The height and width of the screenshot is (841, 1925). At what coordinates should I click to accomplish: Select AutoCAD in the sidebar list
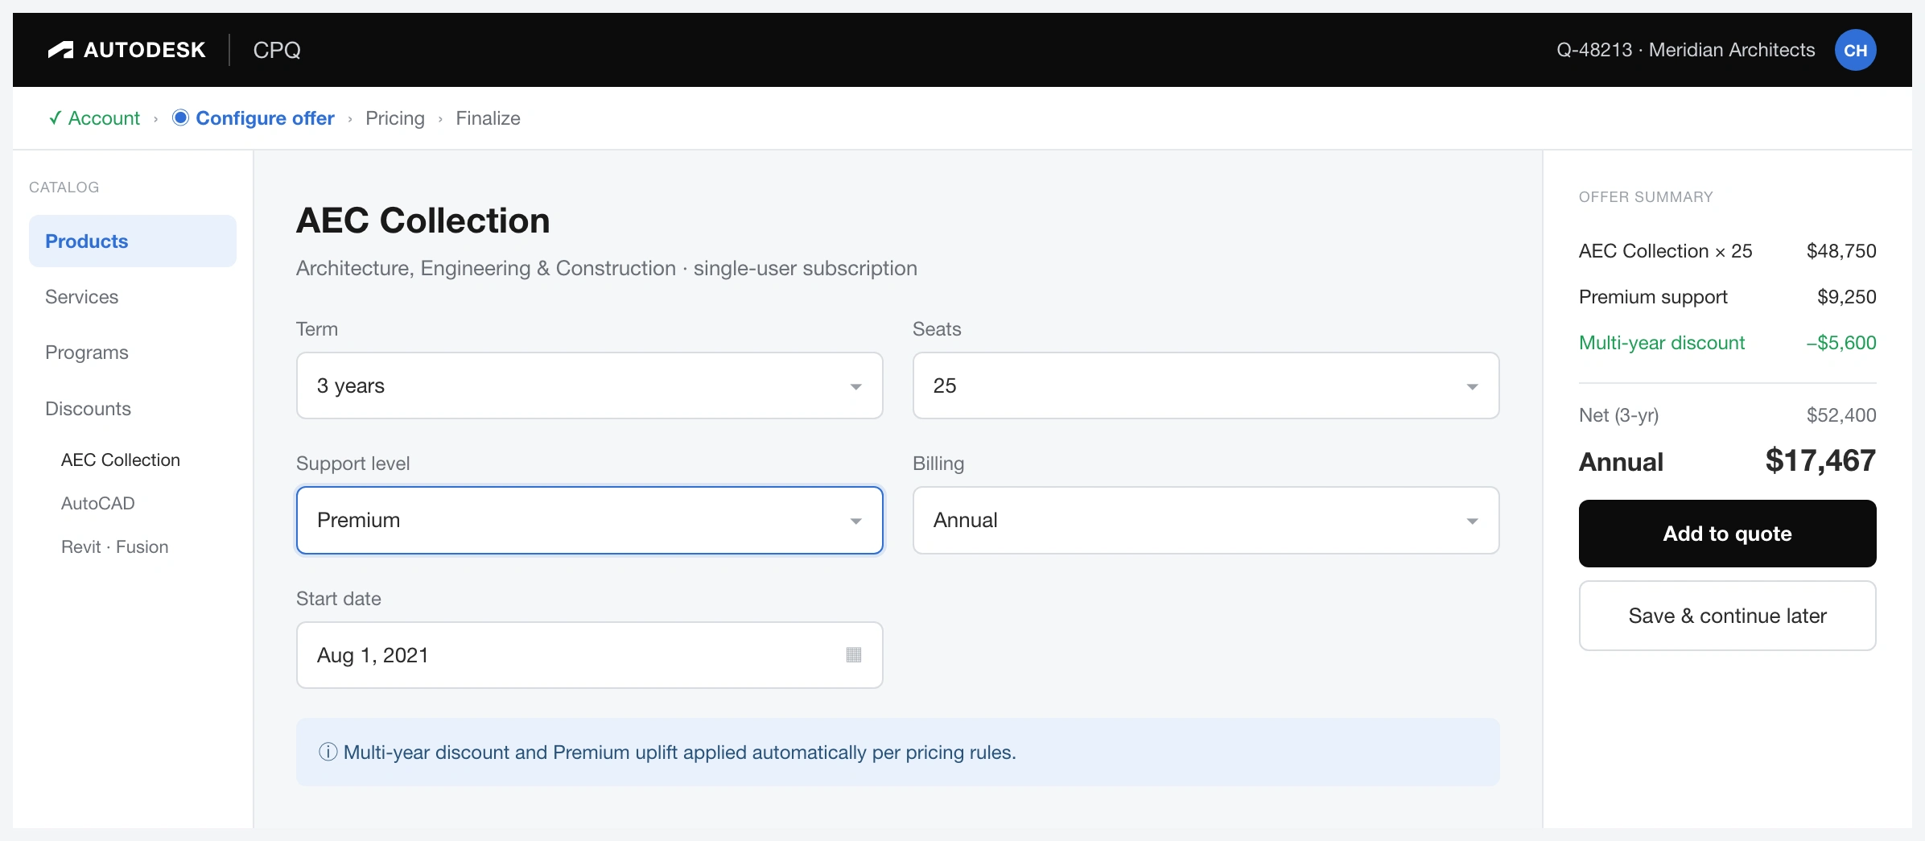point(98,503)
